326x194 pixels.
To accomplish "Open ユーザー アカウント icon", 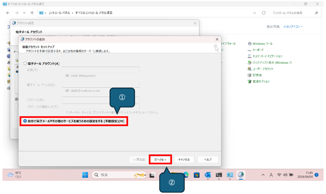I will (x=250, y=69).
